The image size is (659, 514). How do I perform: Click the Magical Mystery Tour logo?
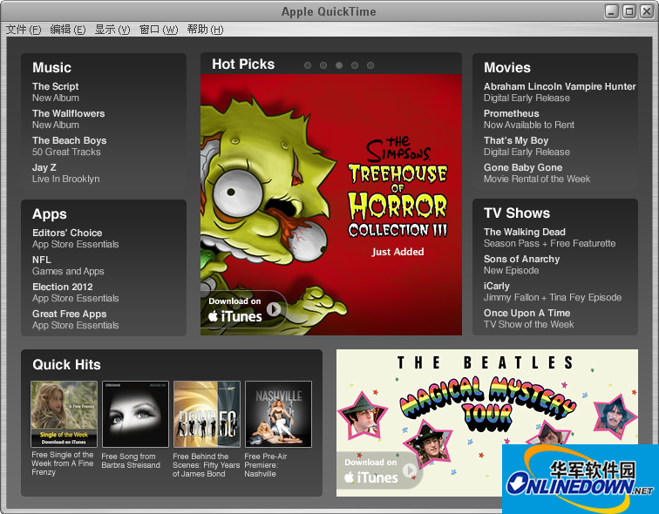click(x=487, y=404)
